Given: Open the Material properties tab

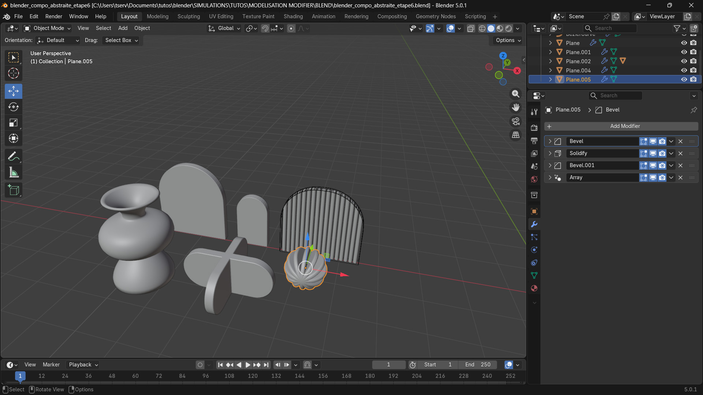Looking at the screenshot, I should pos(534,288).
